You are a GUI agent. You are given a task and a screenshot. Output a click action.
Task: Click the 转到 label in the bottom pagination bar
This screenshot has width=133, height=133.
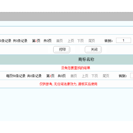tap(123, 76)
